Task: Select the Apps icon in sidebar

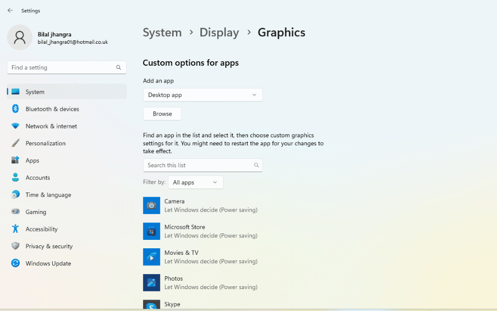Action: (15, 160)
